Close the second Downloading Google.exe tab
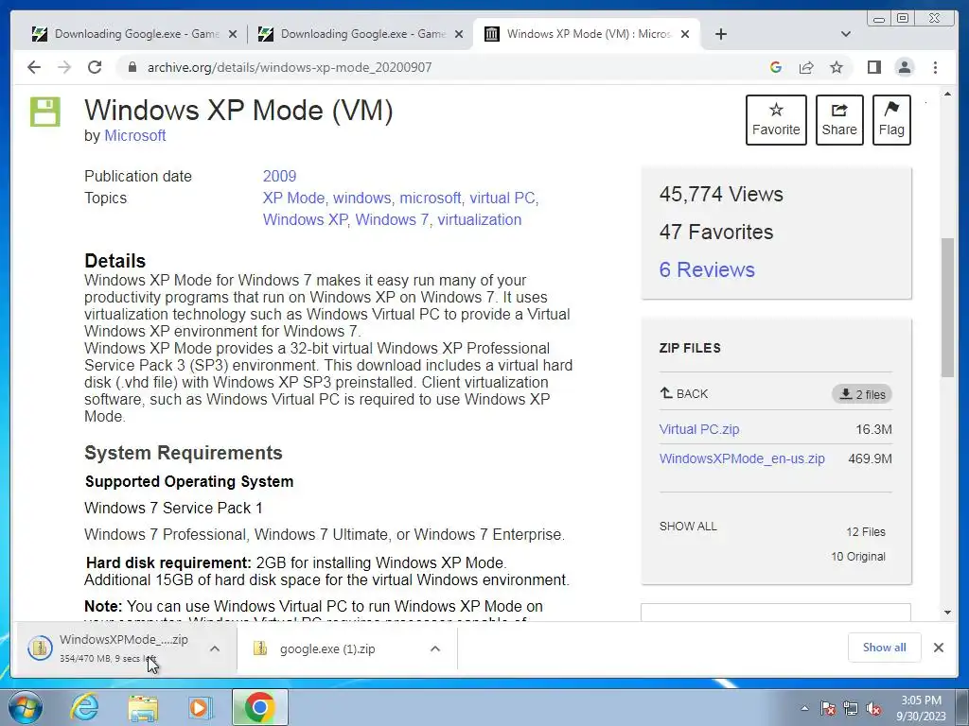Viewport: 969px width, 726px height. click(x=459, y=35)
